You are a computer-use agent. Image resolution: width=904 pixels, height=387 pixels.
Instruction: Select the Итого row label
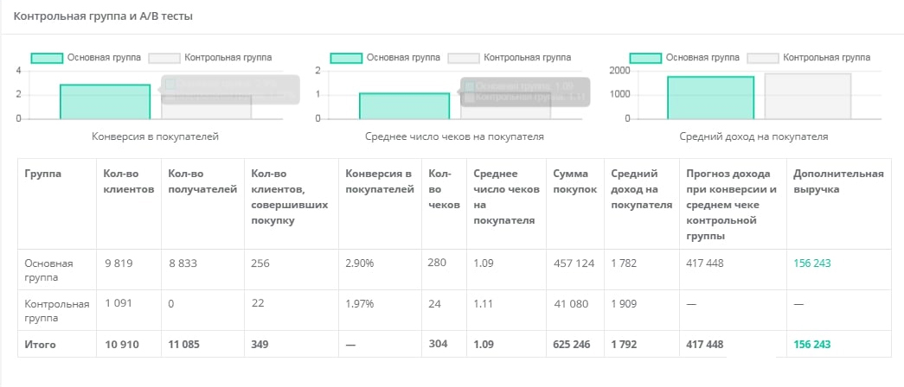41,345
